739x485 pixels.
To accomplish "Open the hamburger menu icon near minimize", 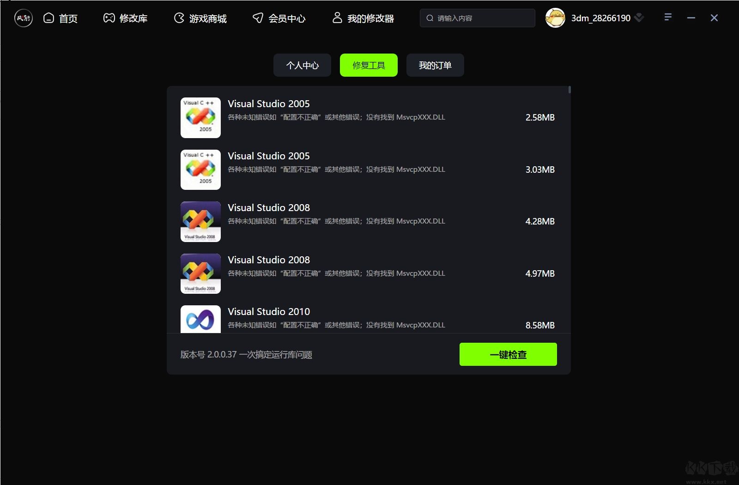I will pos(668,17).
